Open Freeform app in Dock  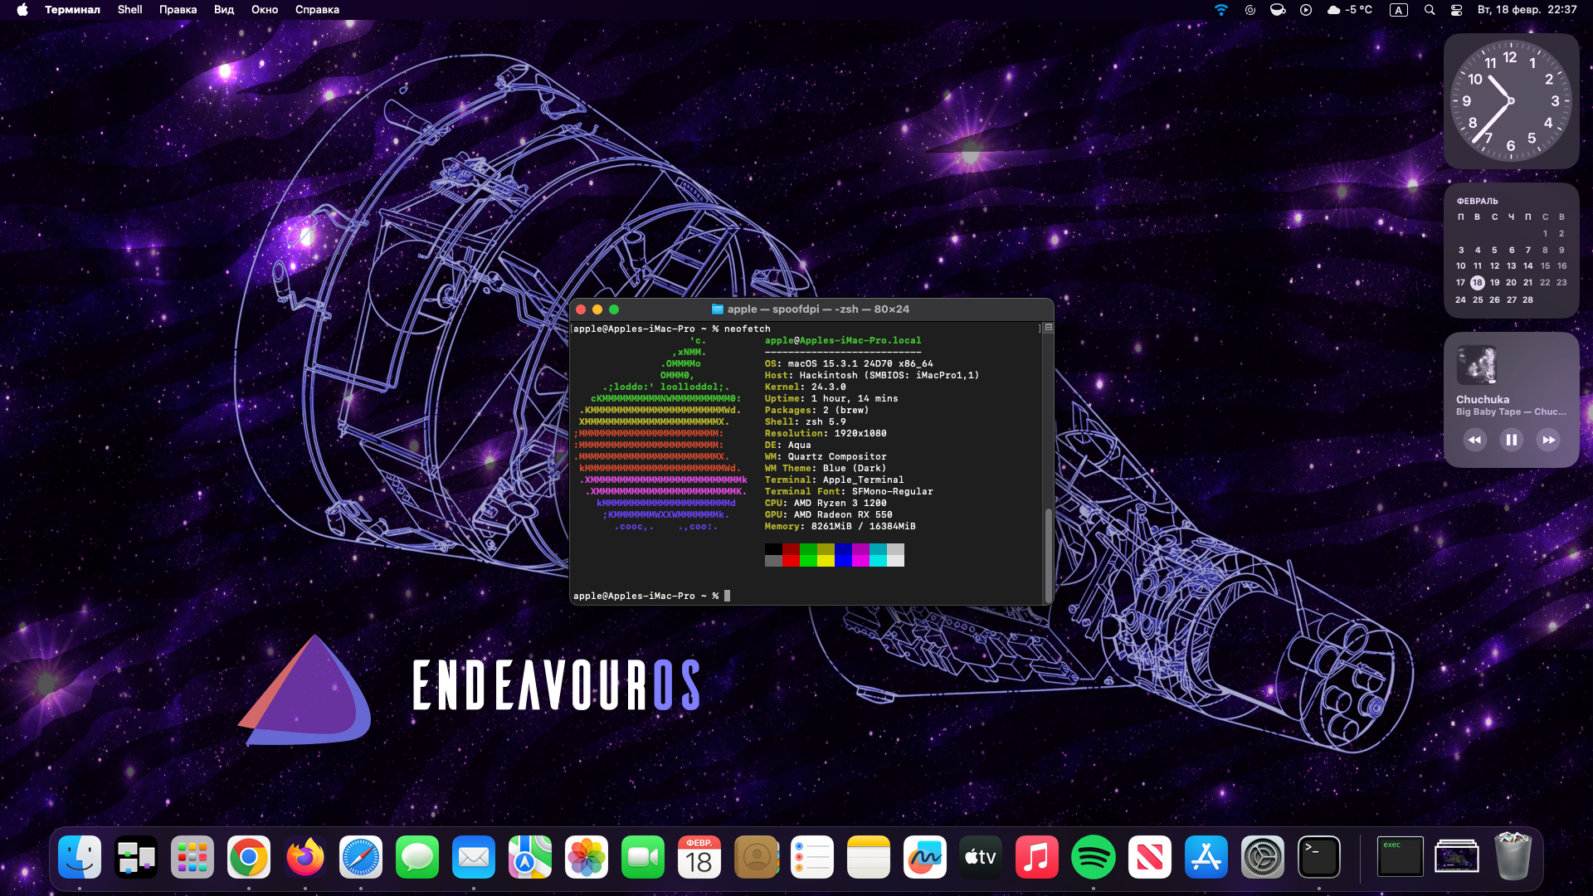pyautogui.click(x=925, y=857)
